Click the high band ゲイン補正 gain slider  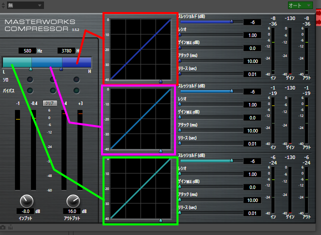[211, 48]
